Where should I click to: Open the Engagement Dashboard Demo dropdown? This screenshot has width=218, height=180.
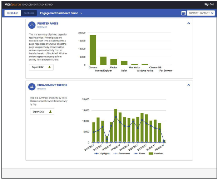coord(61,13)
